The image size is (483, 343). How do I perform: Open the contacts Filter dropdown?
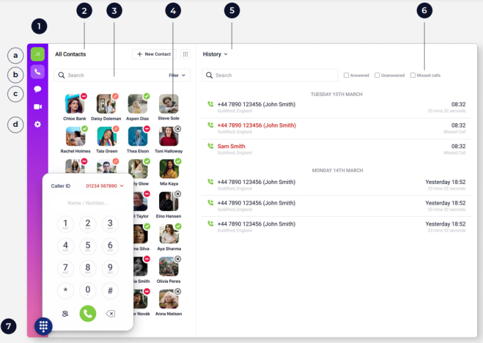(x=177, y=75)
